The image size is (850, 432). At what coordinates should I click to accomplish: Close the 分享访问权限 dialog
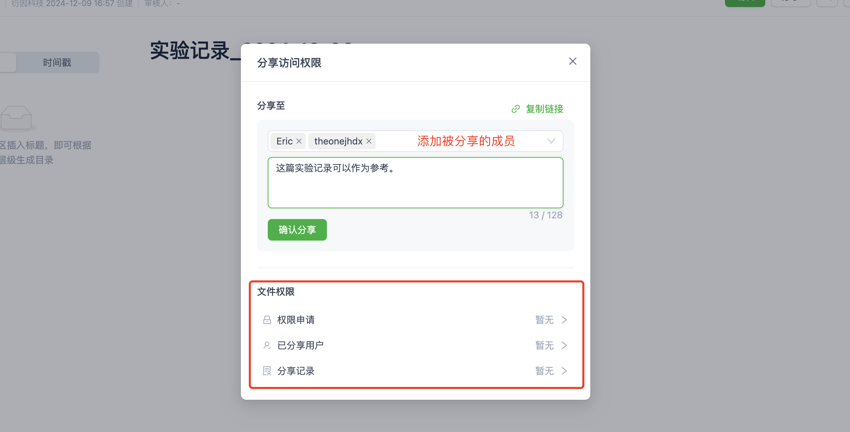point(572,61)
